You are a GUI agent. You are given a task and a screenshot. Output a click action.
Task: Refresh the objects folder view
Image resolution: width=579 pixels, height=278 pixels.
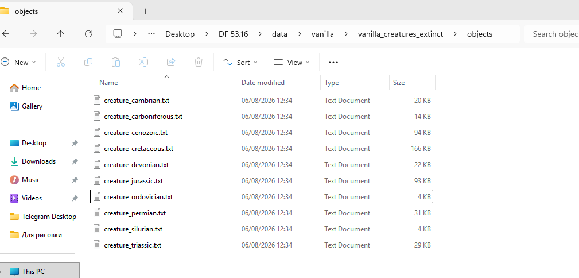[88, 34]
